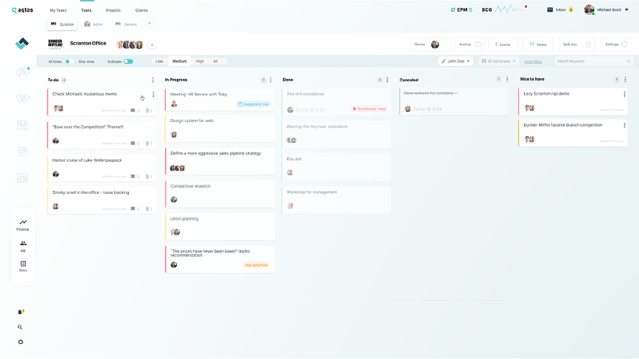Screen dimensions: 639x359
Task: Open options for Check Michaels mysterious memo
Action: 153,95
